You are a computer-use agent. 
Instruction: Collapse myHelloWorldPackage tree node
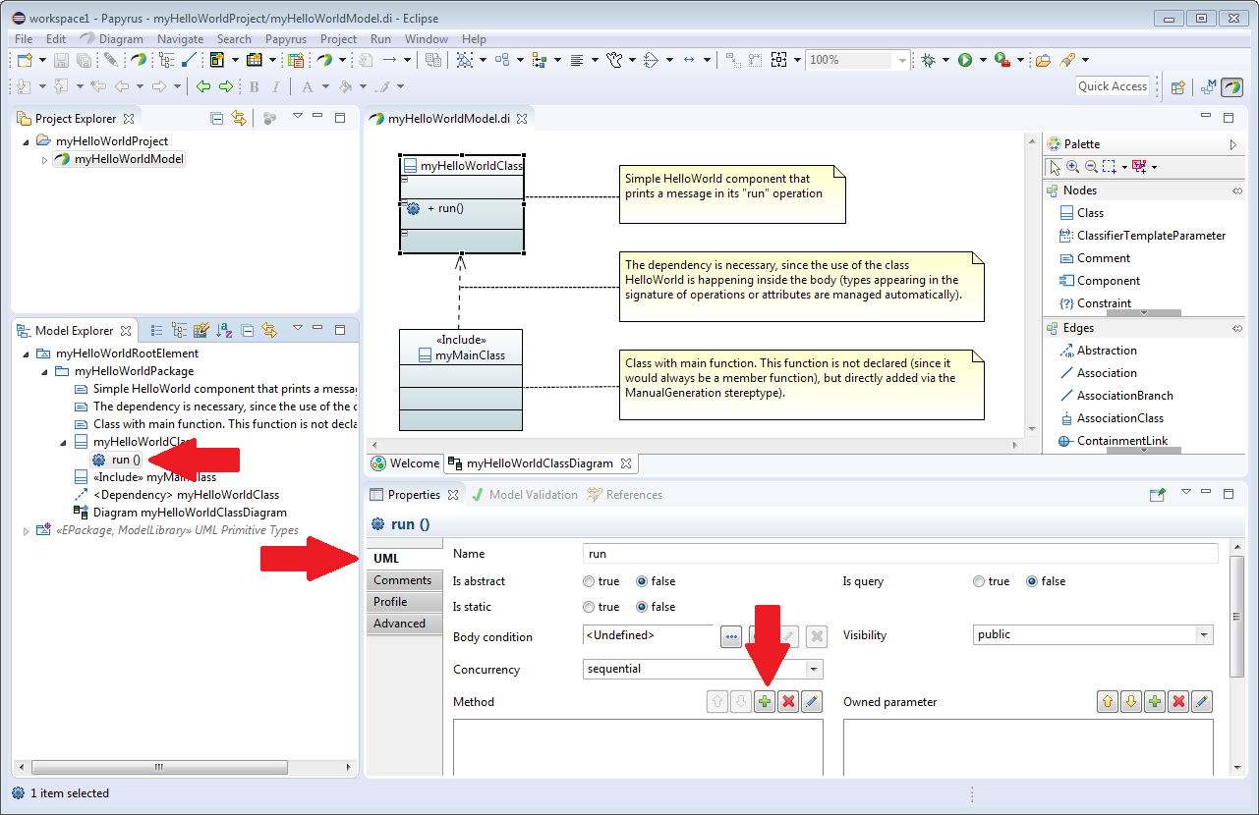(44, 371)
